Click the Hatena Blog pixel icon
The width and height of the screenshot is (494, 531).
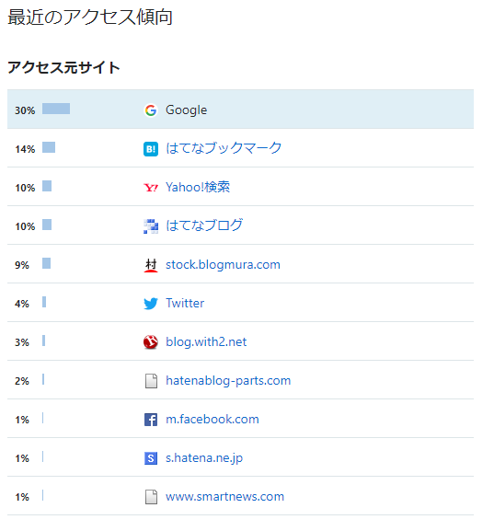151,226
